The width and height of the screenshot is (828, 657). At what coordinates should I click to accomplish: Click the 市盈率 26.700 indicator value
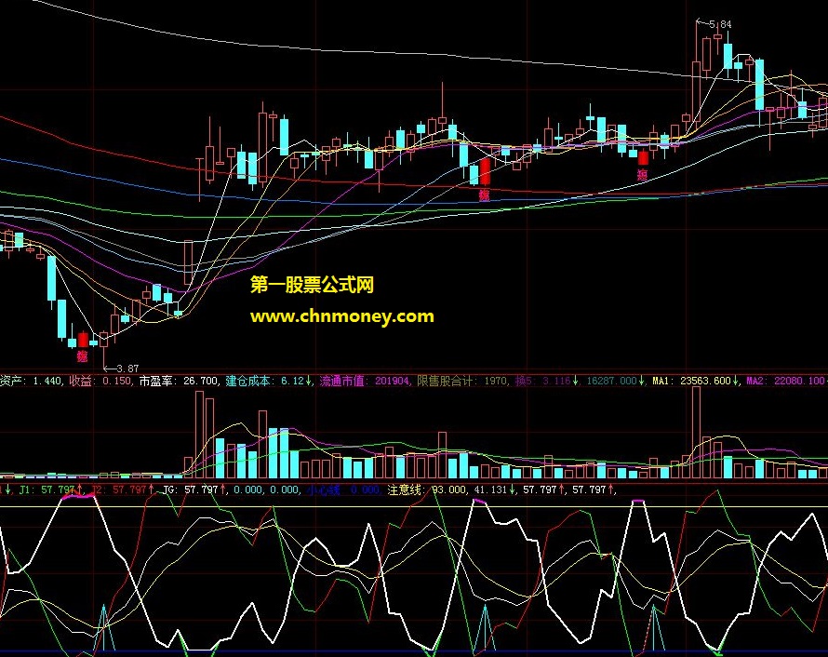pos(179,381)
